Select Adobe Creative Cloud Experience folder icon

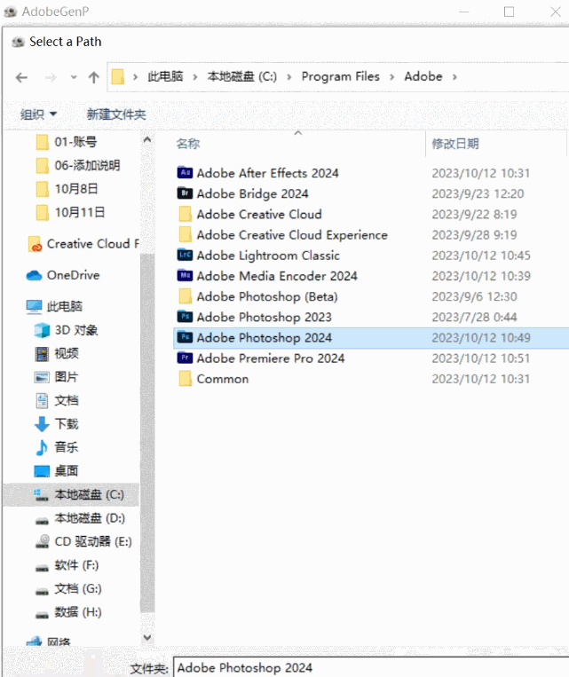pyautogui.click(x=185, y=234)
